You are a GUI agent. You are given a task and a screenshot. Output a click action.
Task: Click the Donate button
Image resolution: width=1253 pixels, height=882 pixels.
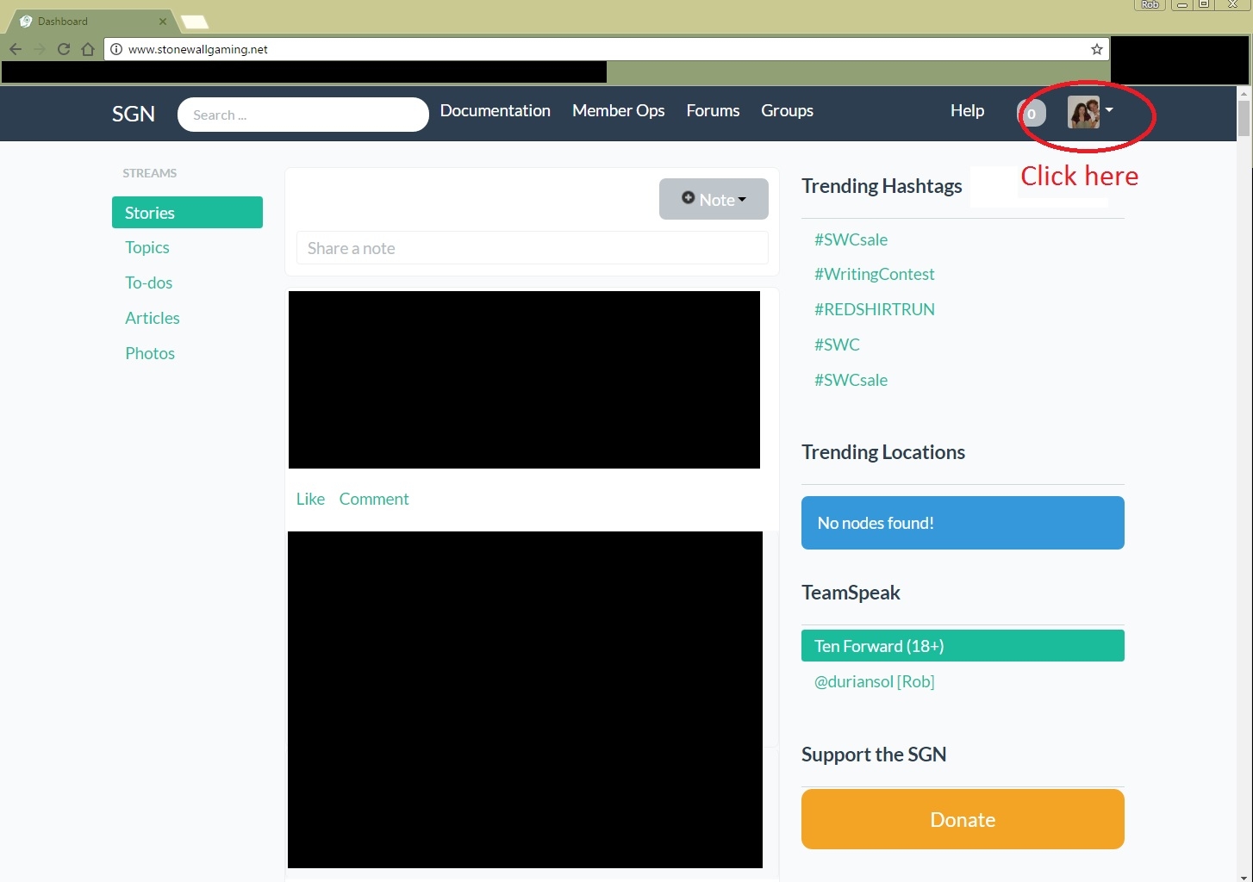[x=963, y=819]
